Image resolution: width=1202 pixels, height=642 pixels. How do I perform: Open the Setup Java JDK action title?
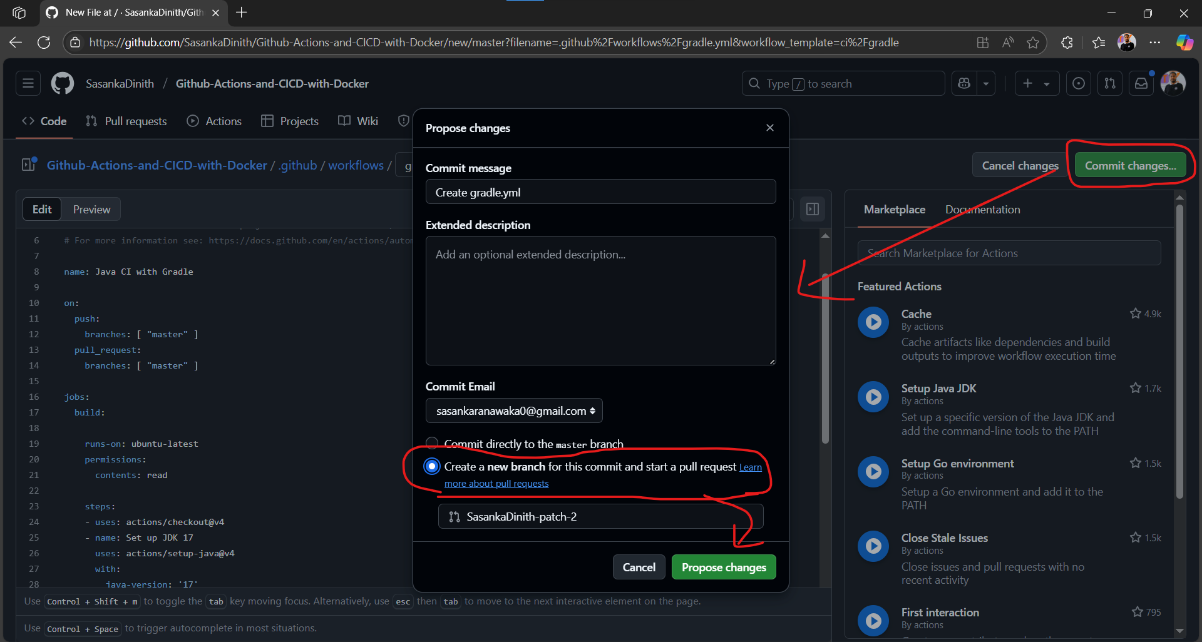click(938, 388)
